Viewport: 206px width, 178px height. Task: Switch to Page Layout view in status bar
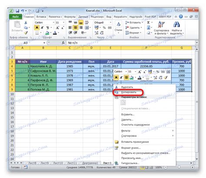tap(147, 168)
